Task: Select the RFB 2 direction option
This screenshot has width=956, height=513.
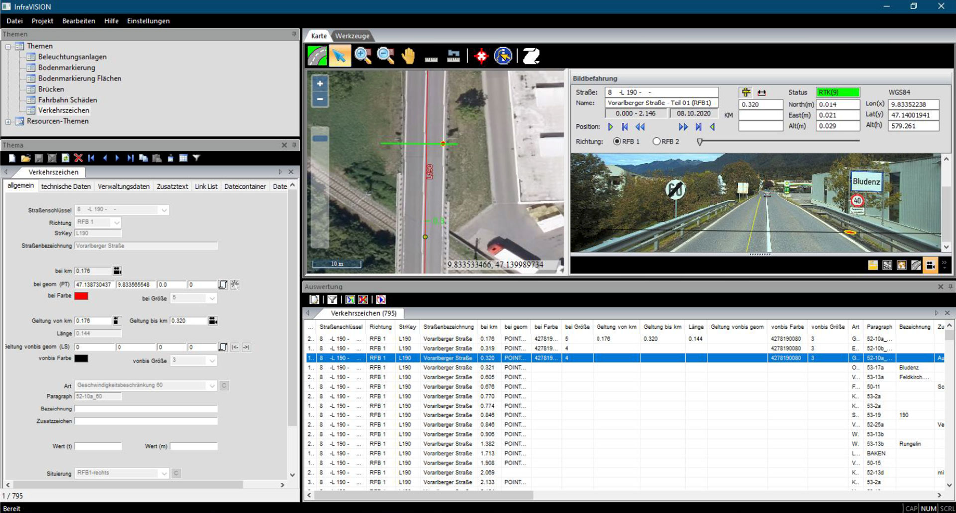Action: pyautogui.click(x=656, y=142)
